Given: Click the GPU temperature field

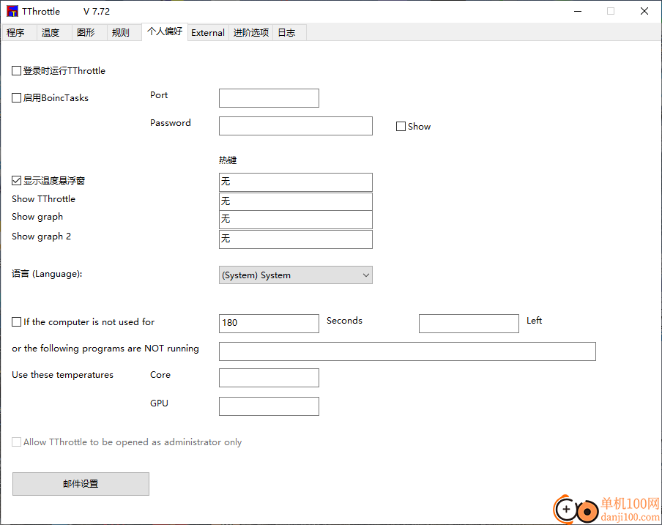Looking at the screenshot, I should click(x=269, y=406).
